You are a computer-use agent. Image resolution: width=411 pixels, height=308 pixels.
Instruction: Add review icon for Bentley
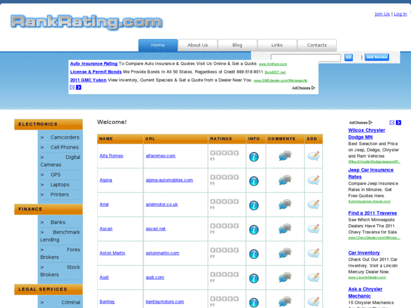(x=314, y=301)
